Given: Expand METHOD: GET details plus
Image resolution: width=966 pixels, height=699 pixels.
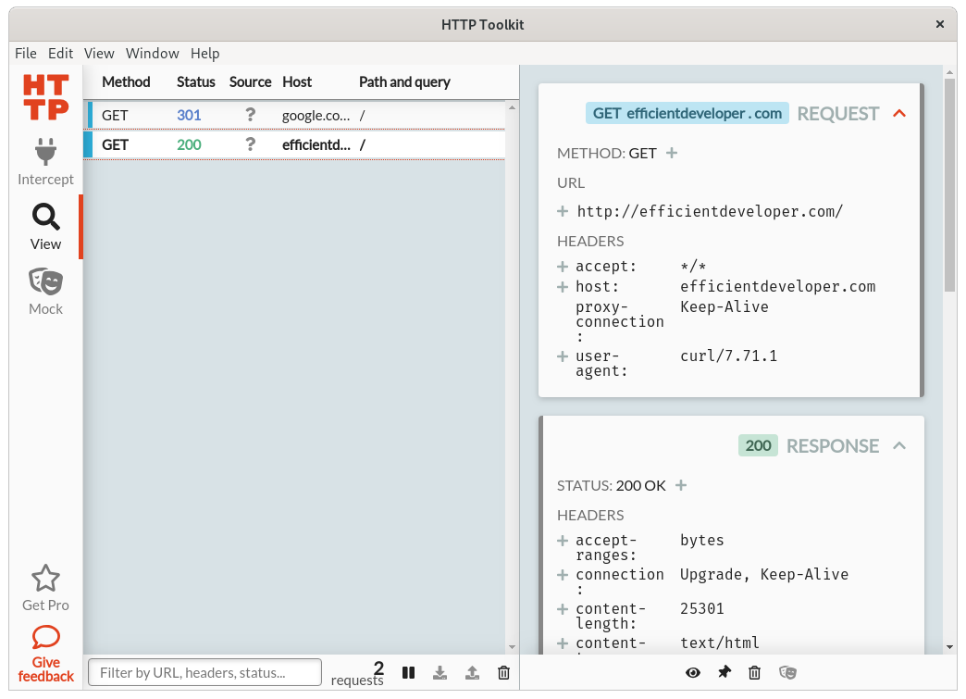Looking at the screenshot, I should click(x=672, y=153).
